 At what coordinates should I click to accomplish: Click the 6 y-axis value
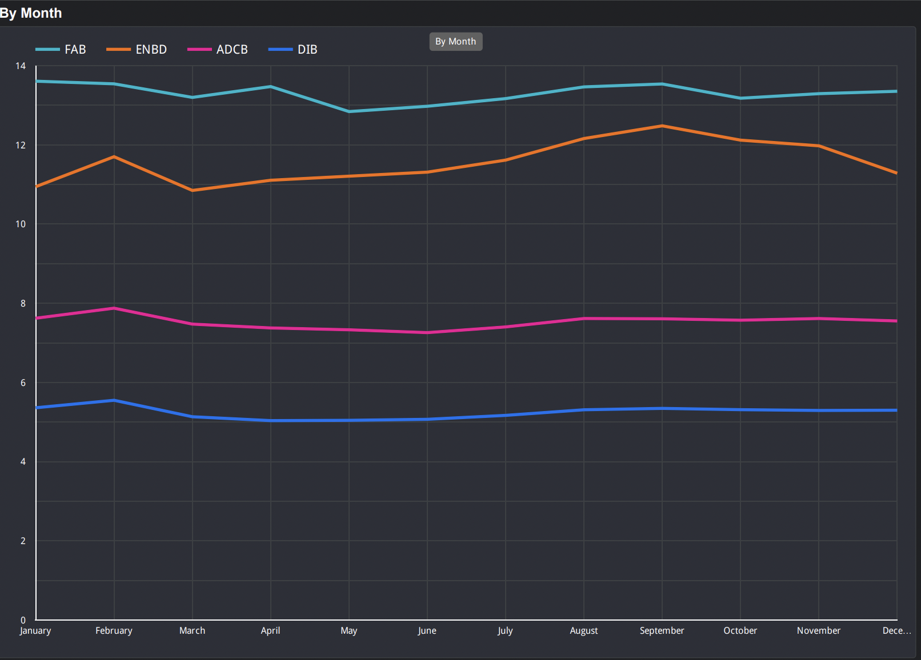(23, 383)
